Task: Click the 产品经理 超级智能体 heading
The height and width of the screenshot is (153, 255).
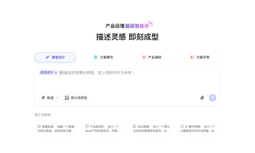Action: [127, 26]
